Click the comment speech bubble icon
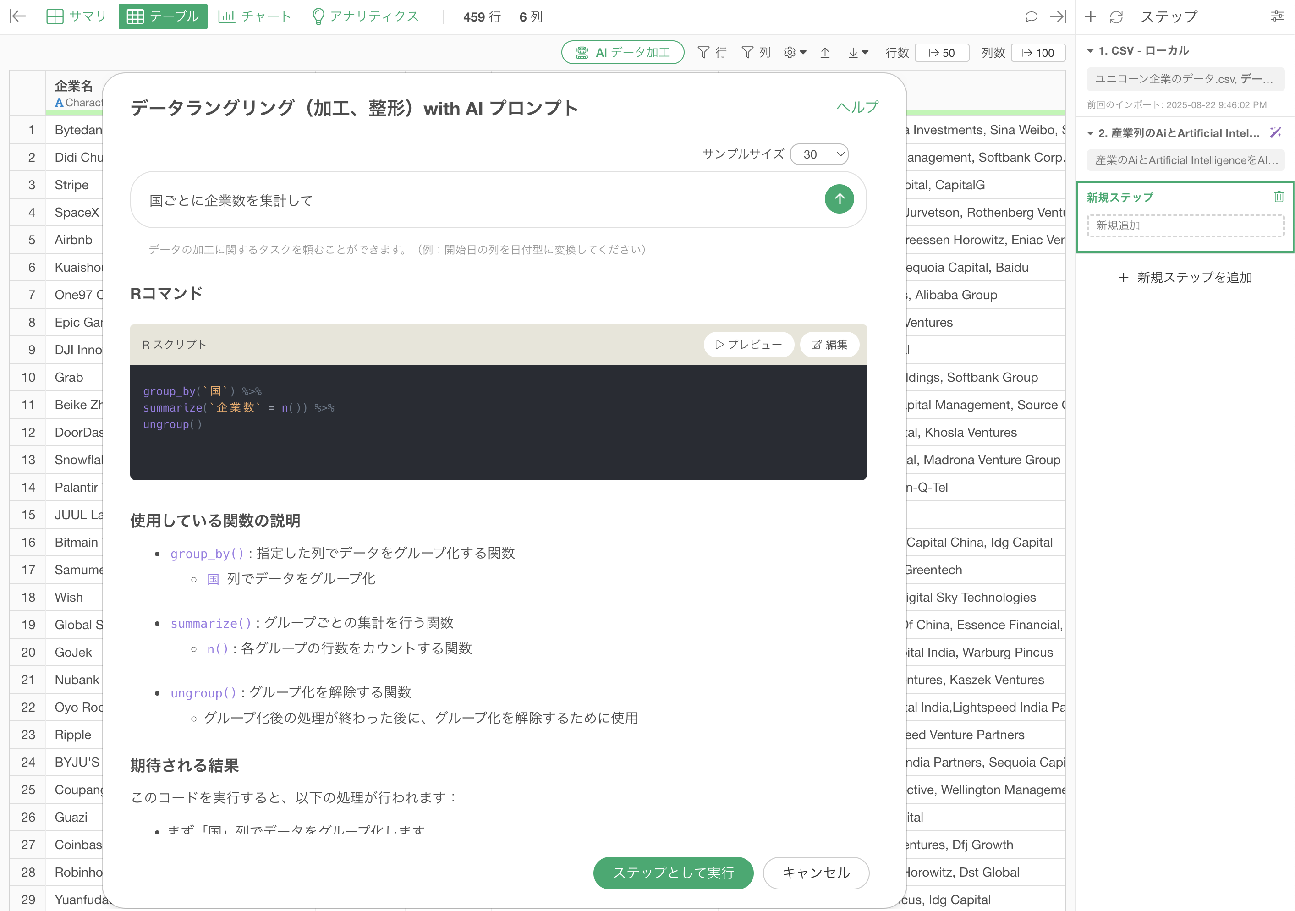 tap(1031, 17)
